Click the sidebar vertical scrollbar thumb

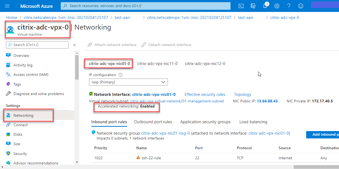76,67
